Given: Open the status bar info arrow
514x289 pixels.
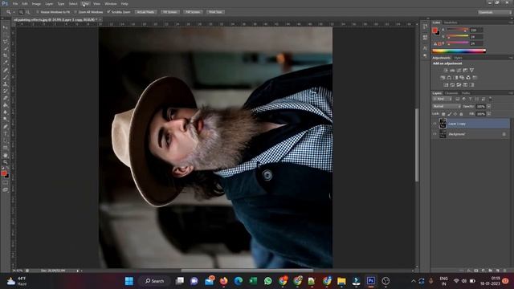Looking at the screenshot, I should click(x=78, y=271).
